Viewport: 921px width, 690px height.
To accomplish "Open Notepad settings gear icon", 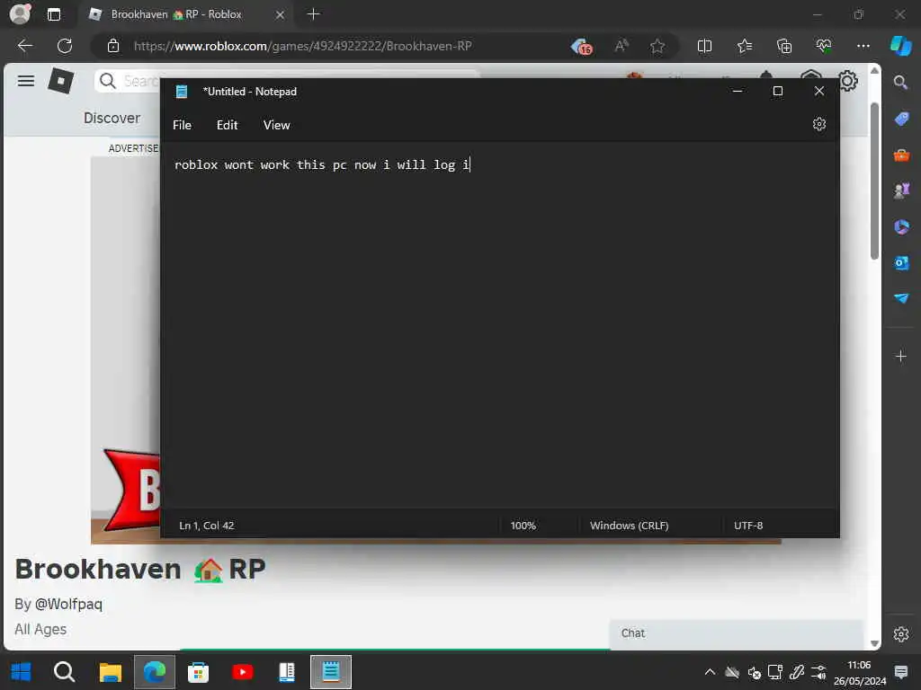I will coord(818,124).
